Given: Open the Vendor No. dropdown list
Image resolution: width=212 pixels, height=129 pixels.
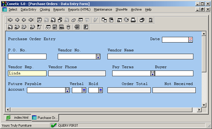Looking at the screenshot, I should [98, 57].
